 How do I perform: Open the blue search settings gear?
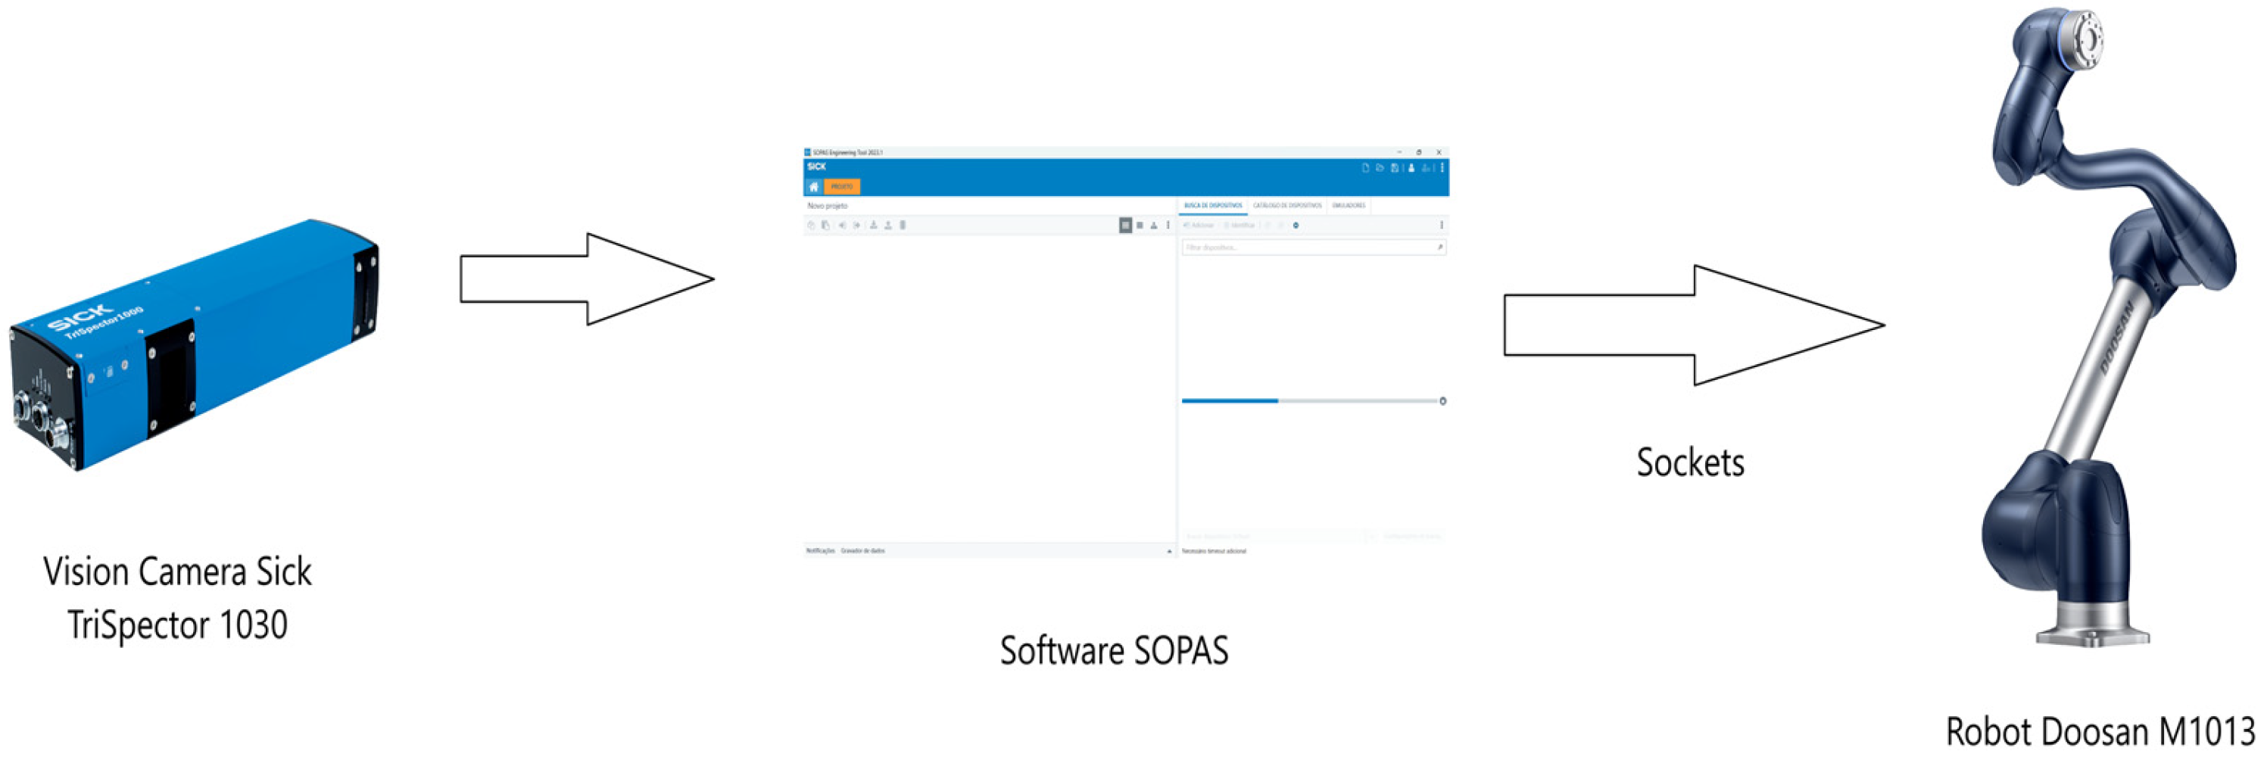1296,226
